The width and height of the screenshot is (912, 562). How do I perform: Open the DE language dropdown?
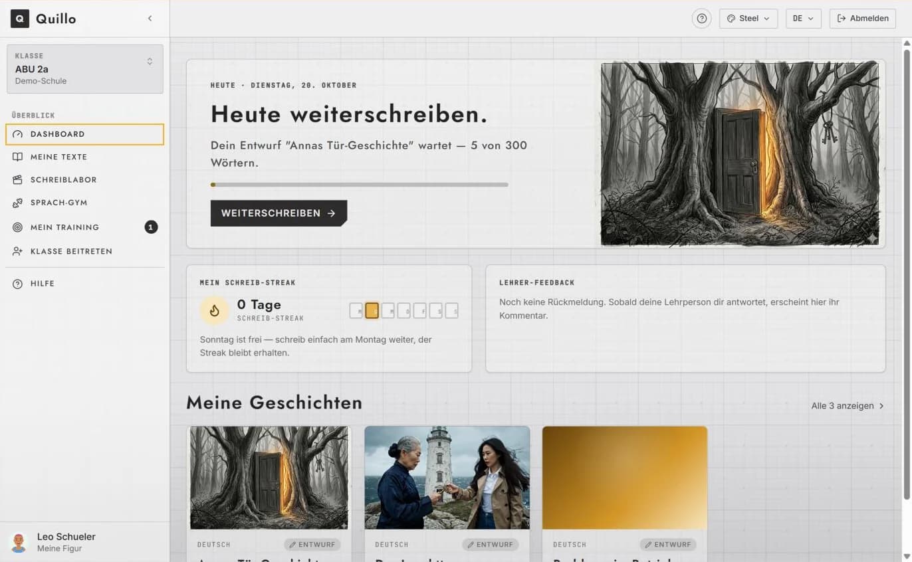[x=804, y=19]
